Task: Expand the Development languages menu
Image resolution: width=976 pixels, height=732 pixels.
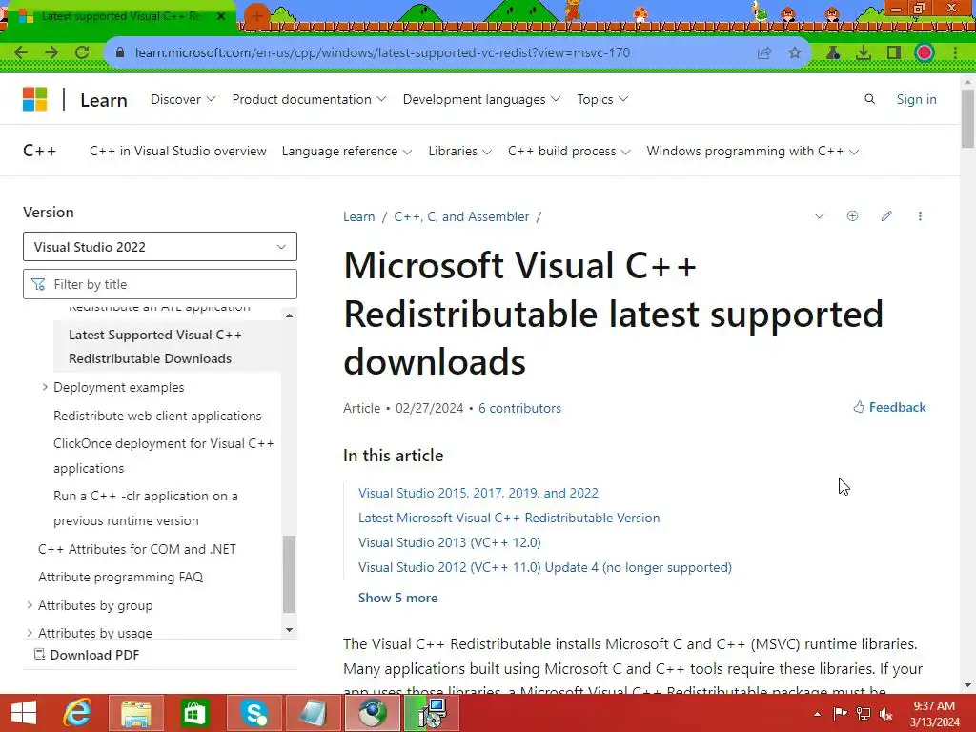Action: [481, 99]
